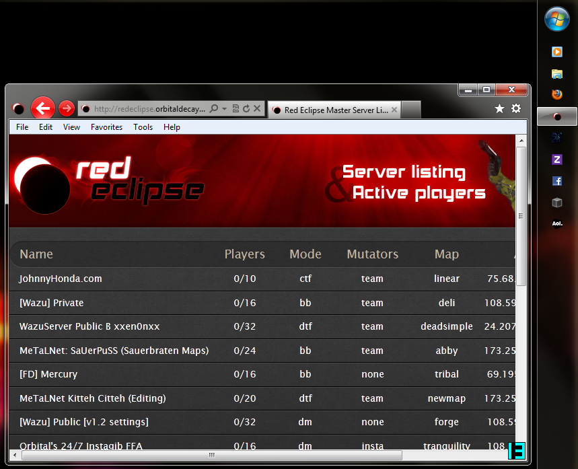The height and width of the screenshot is (469, 578).
Task: Click the Map column header
Action: click(x=447, y=254)
